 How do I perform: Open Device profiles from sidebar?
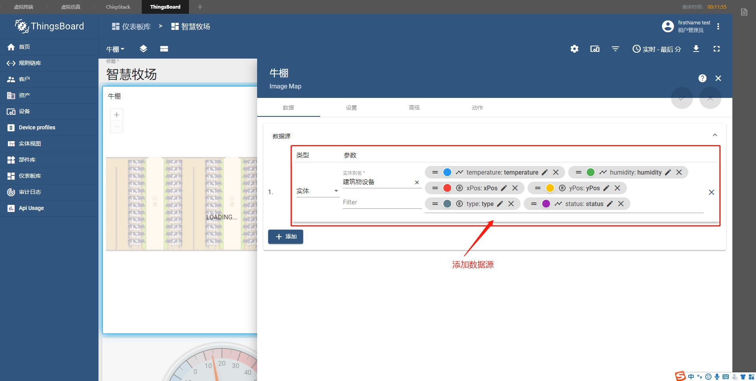click(37, 127)
